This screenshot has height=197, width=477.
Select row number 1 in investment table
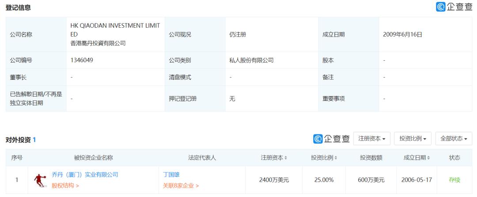(x=17, y=180)
